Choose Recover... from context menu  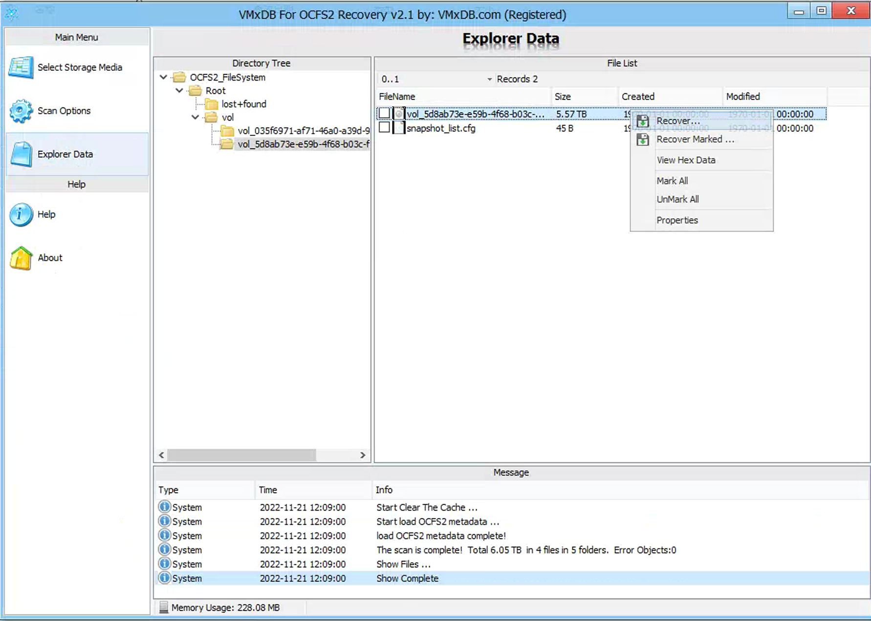pos(702,121)
